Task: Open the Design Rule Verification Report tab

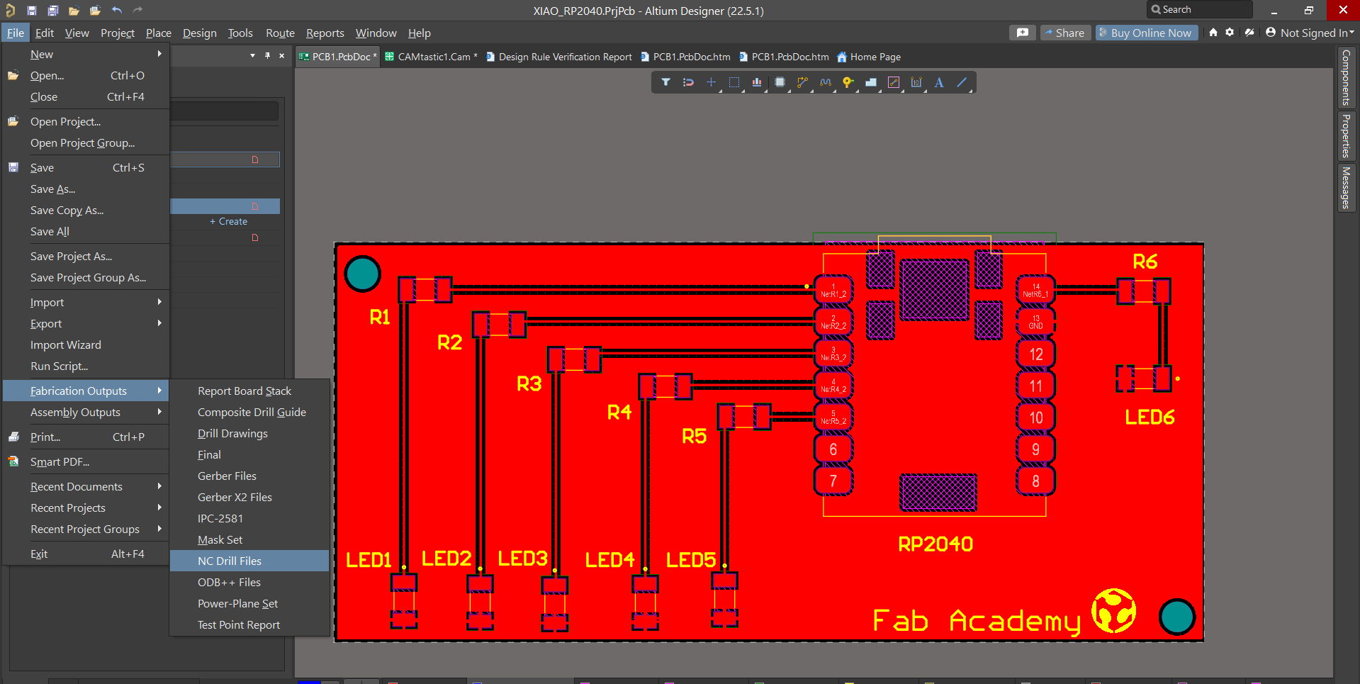Action: point(559,57)
